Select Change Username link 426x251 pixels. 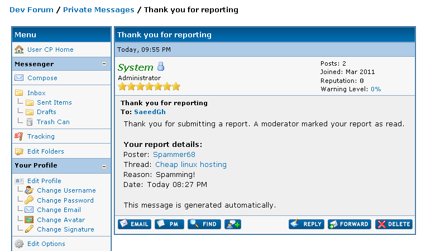(66, 190)
